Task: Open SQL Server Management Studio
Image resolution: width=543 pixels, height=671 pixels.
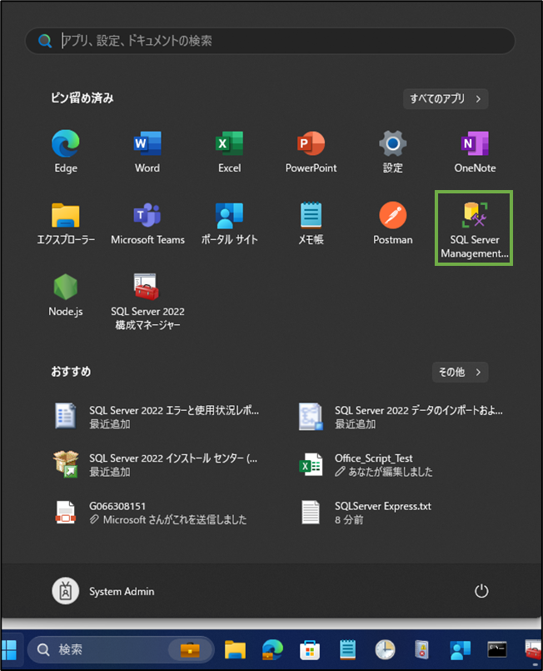Action: pyautogui.click(x=474, y=228)
